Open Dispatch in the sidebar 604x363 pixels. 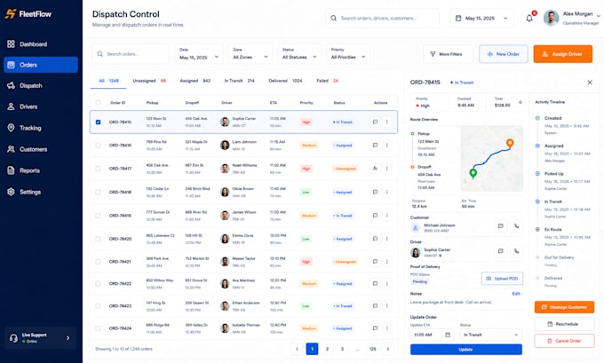41,85
